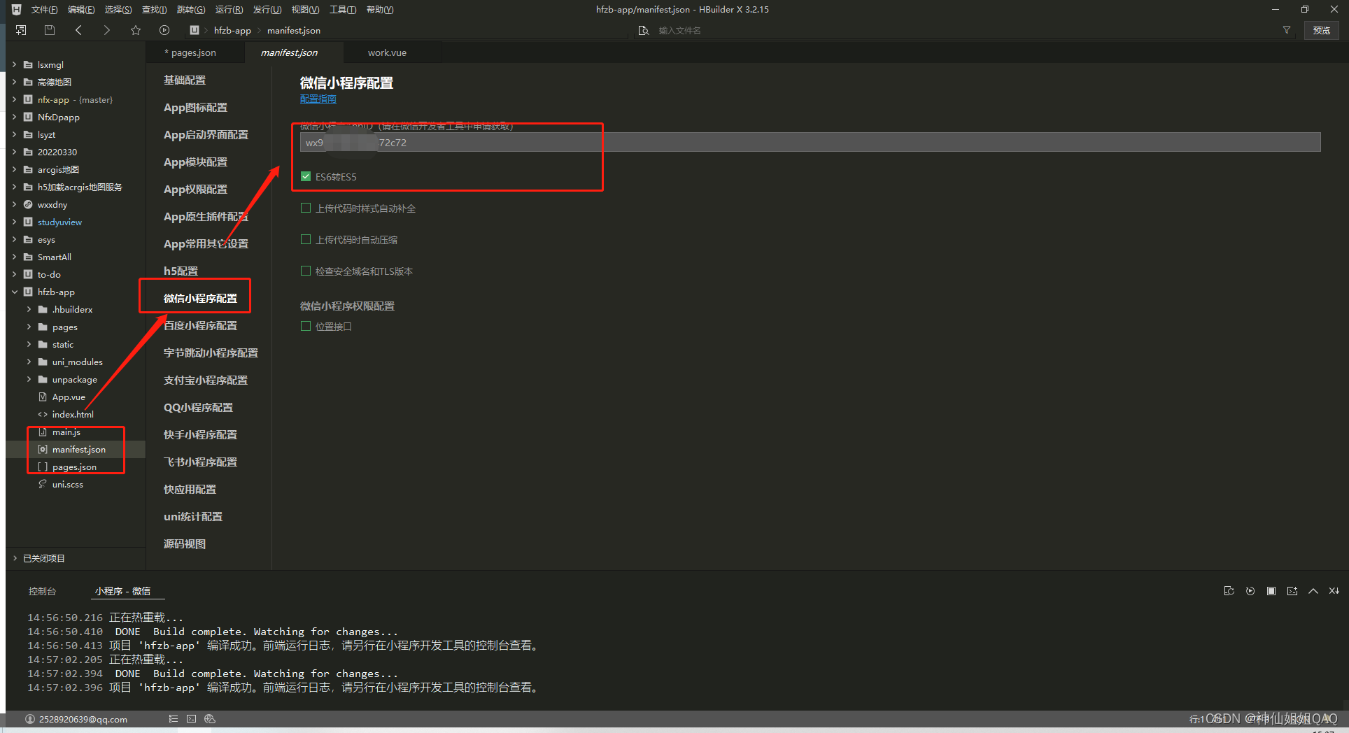This screenshot has width=1349, height=733.
Task: Click the 预览 preview button
Action: 1322,30
